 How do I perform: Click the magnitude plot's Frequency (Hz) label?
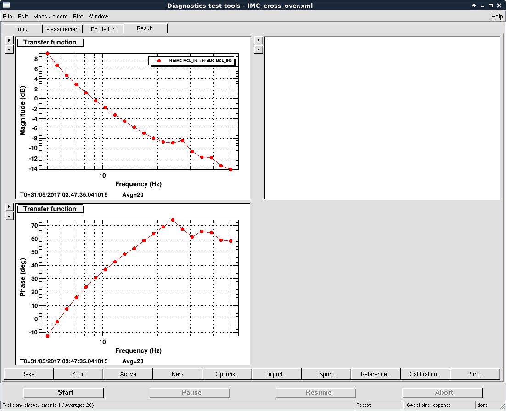[139, 184]
